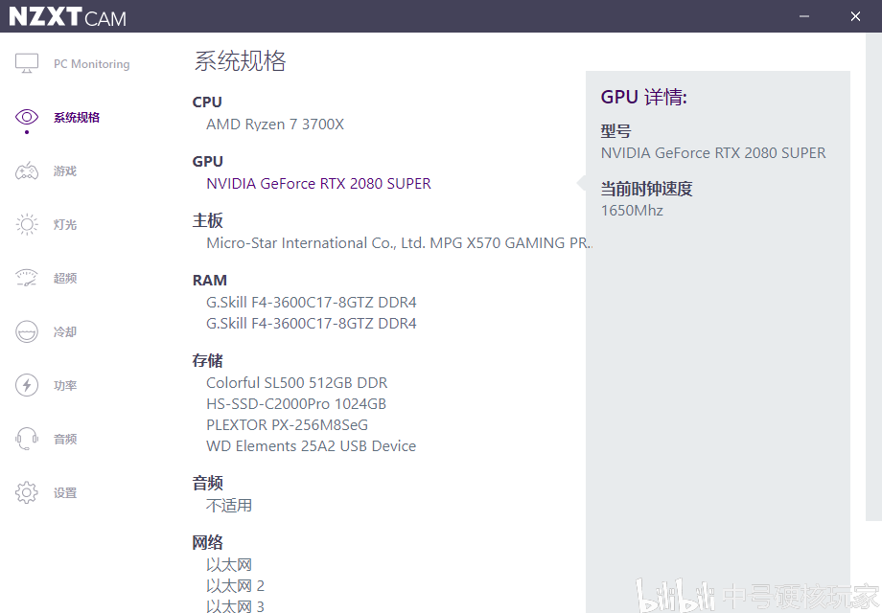The width and height of the screenshot is (882, 613).
Task: Select the first G.Skill F4-3600C17-8GTZ RAM entry
Action: pos(311,303)
